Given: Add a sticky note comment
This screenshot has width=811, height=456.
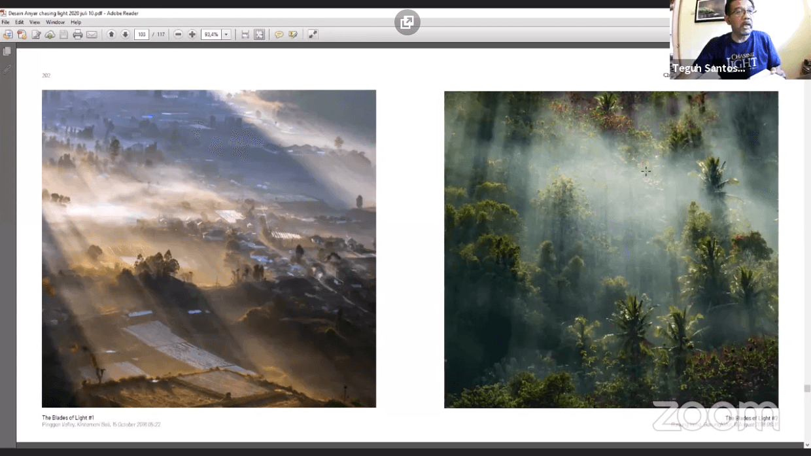Looking at the screenshot, I should coord(279,35).
